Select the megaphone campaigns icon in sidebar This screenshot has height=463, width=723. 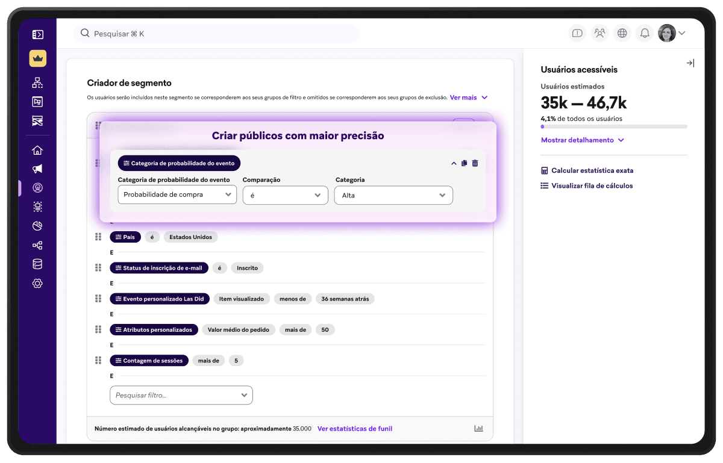[37, 169]
